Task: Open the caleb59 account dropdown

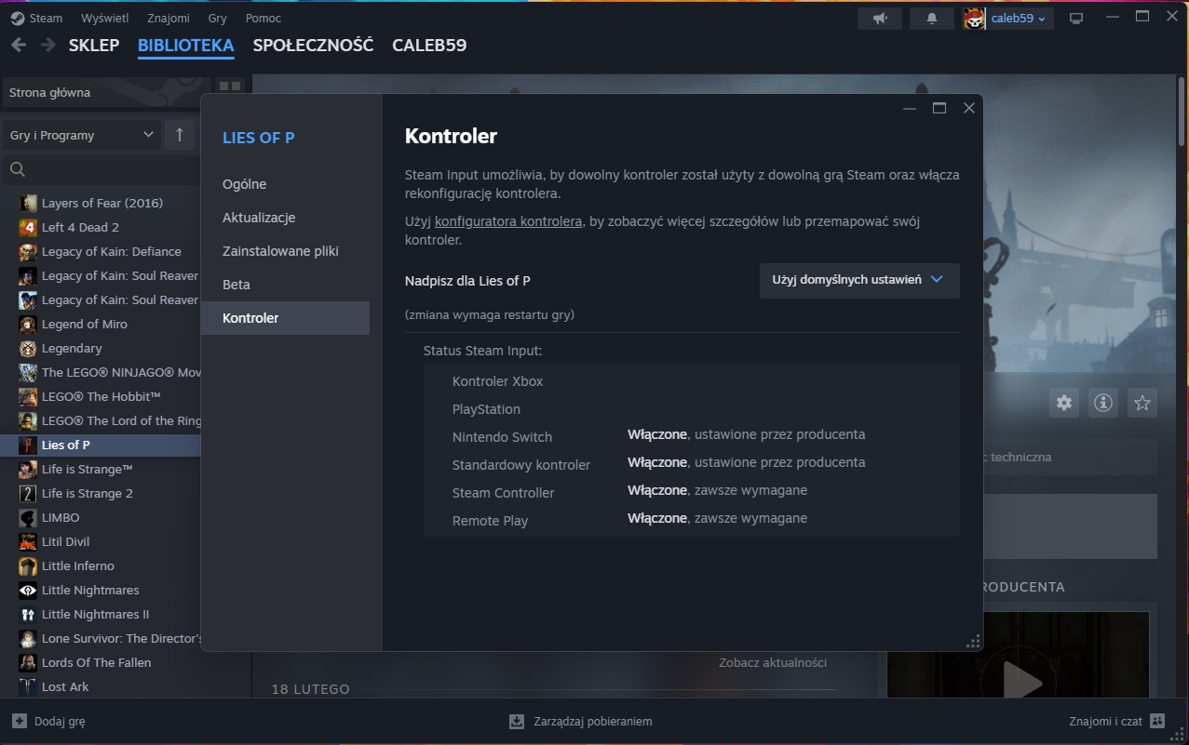Action: click(x=1018, y=18)
